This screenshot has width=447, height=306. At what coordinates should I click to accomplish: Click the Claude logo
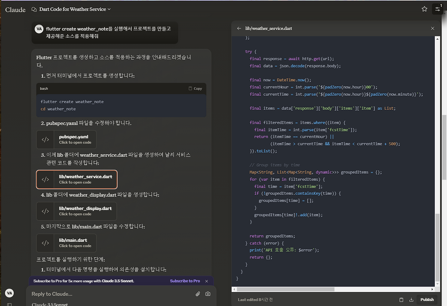[15, 9]
